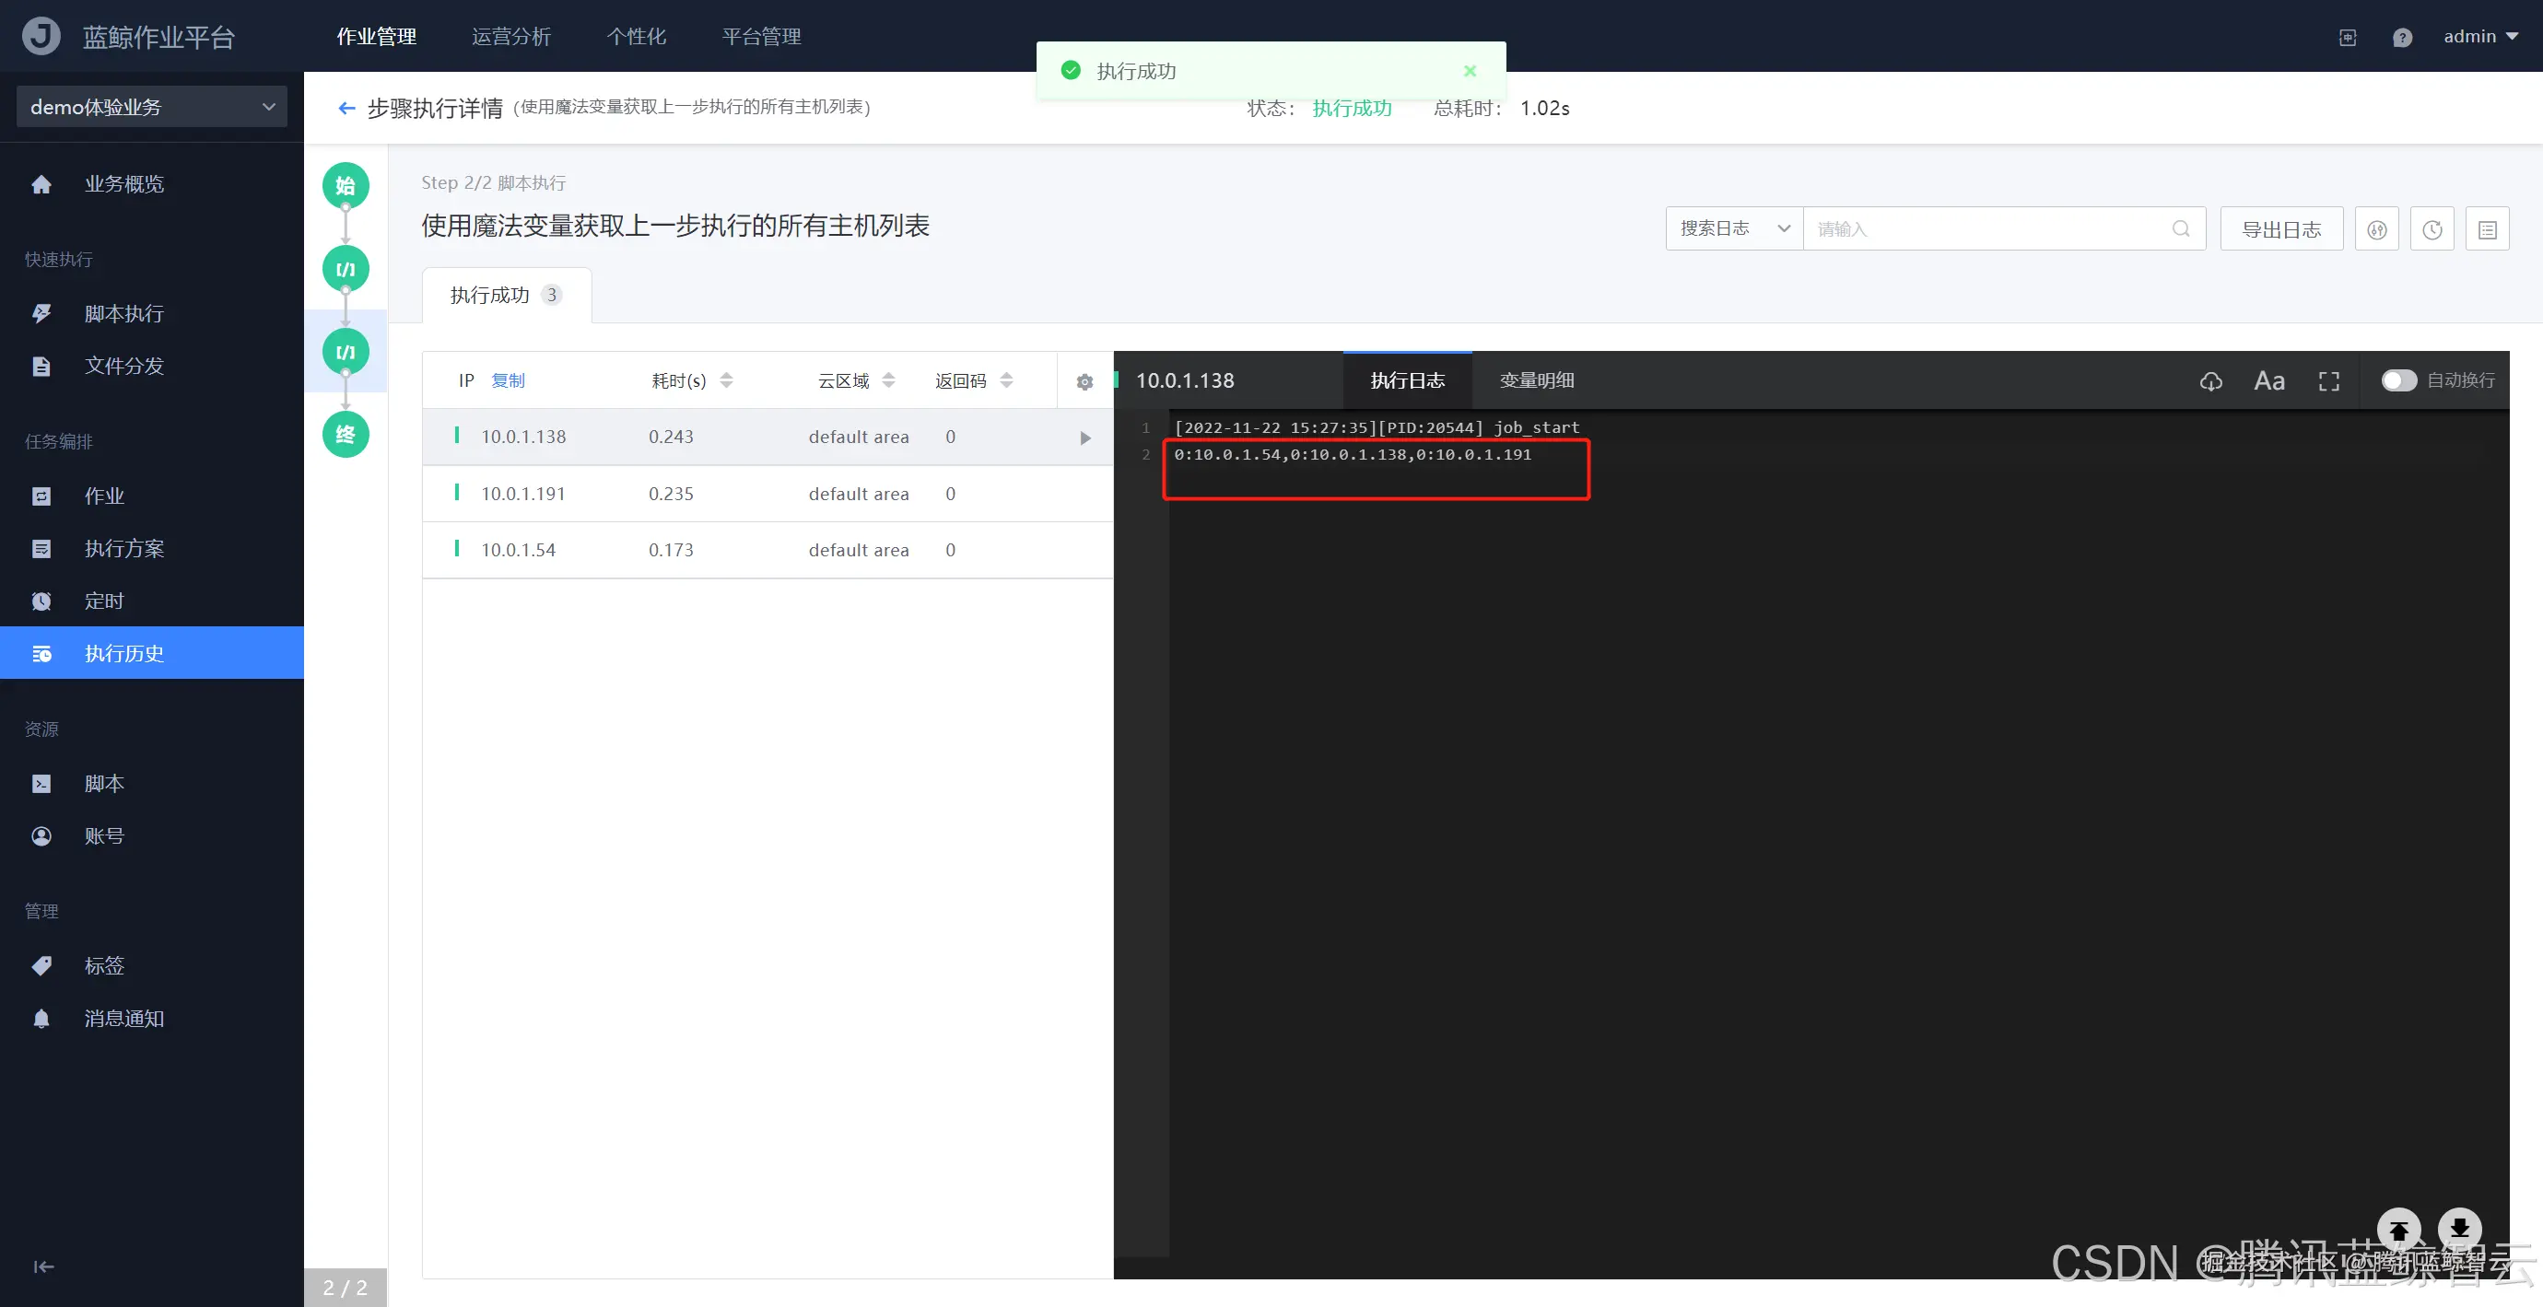The image size is (2543, 1307).
Task: Click the settings gear above the return code column
Action: pos(1084,382)
